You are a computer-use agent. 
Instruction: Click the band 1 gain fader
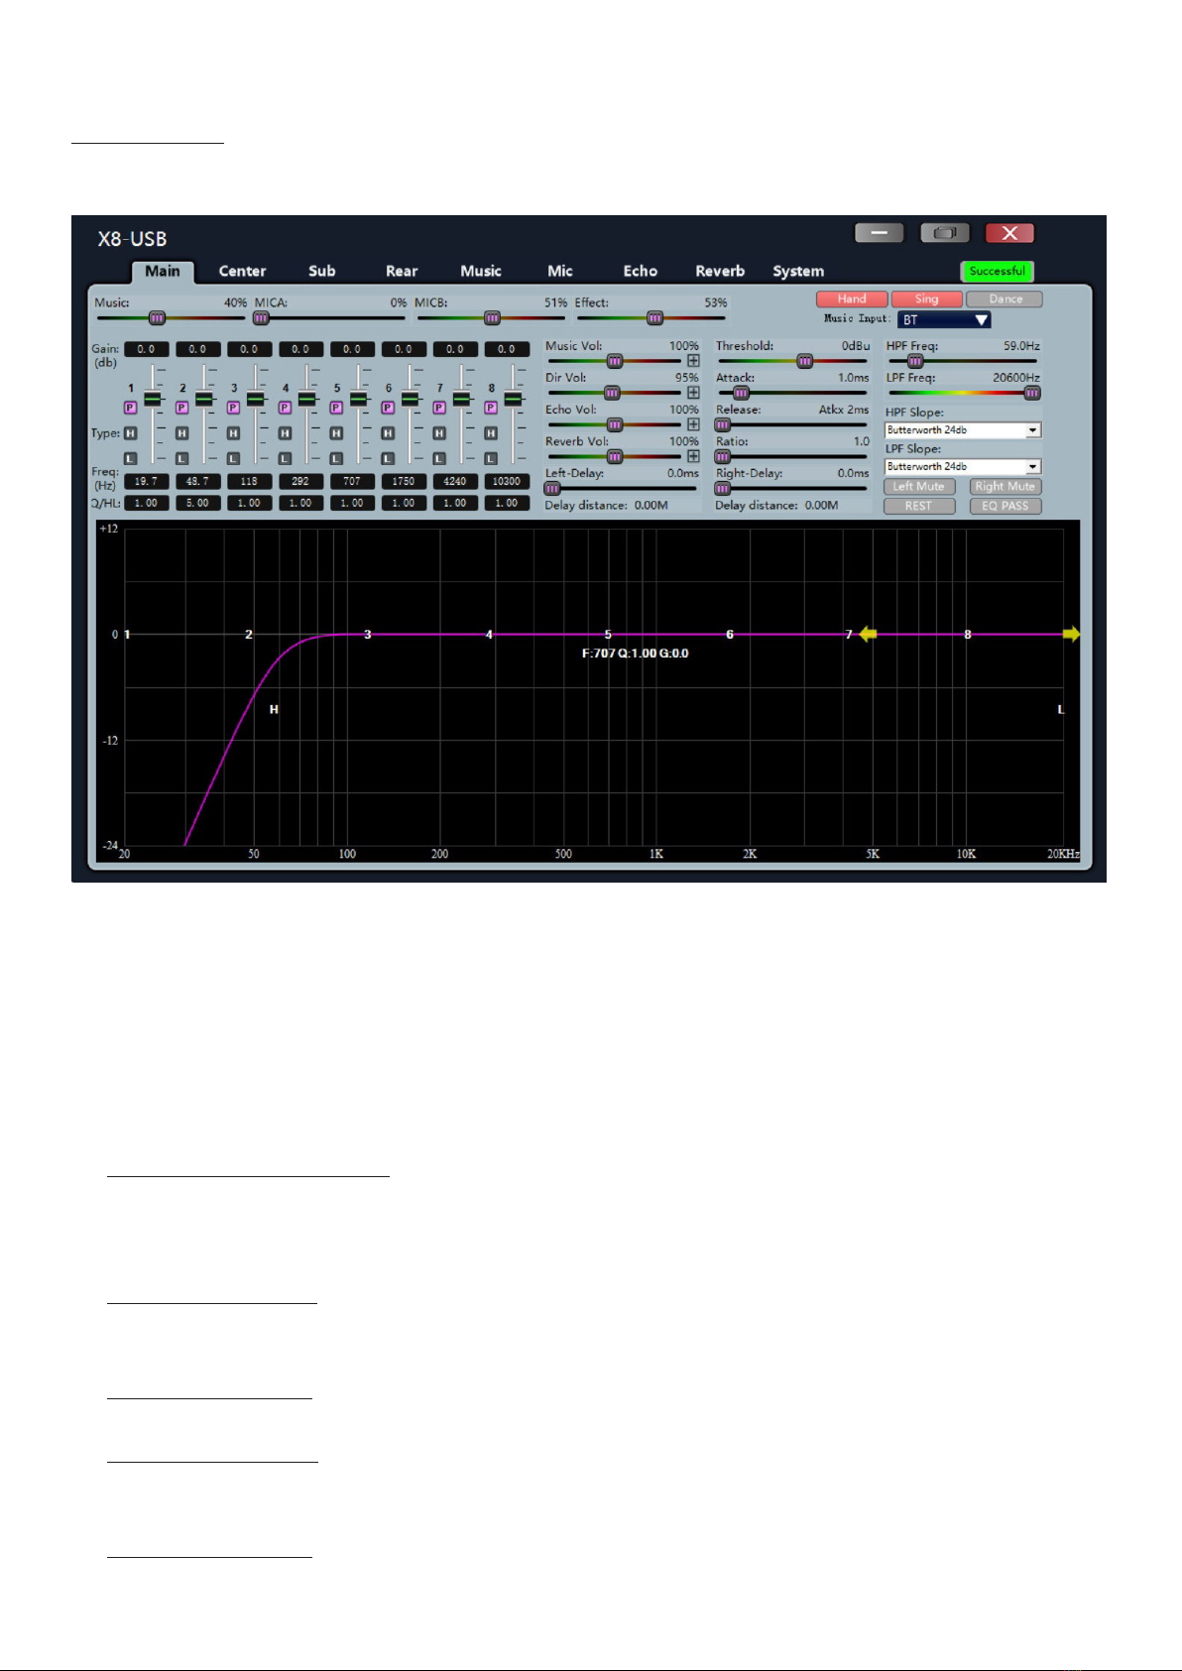[x=152, y=399]
